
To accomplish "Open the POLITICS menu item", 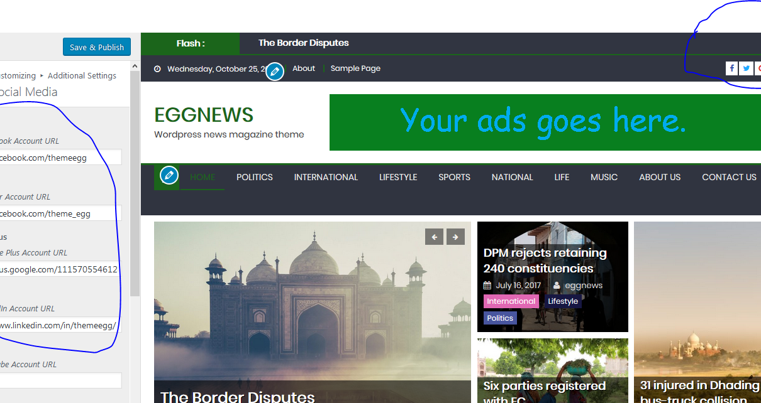I will click(x=254, y=177).
